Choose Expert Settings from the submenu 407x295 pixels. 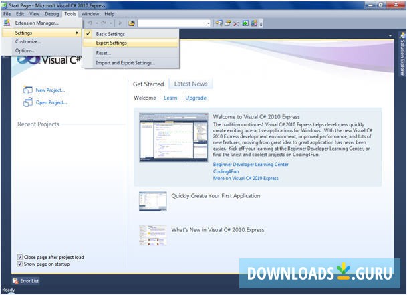coord(130,43)
